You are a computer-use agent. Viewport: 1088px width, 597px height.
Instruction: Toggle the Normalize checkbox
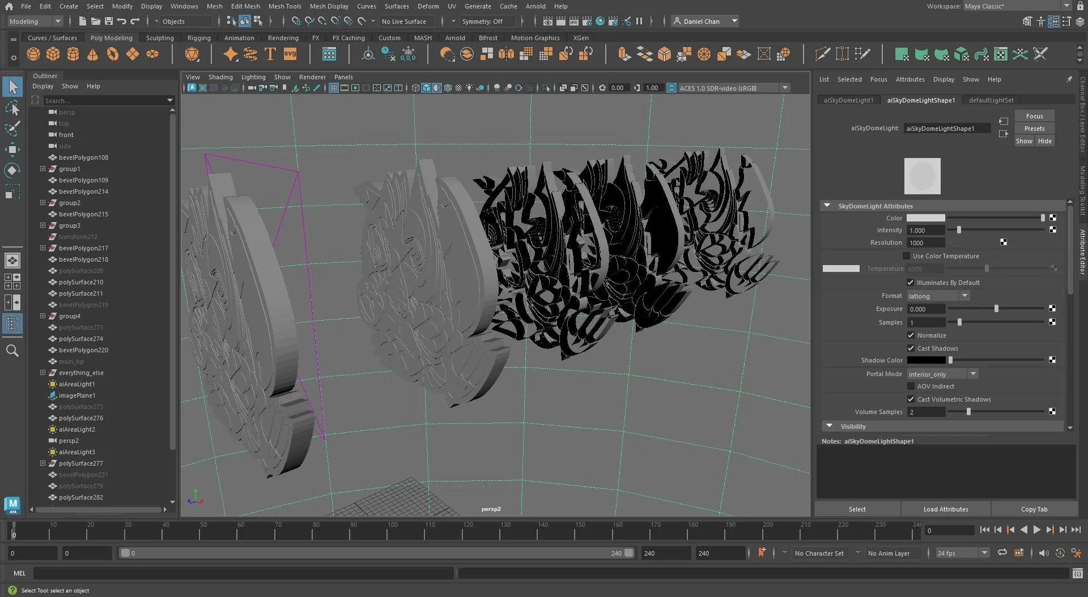(911, 335)
